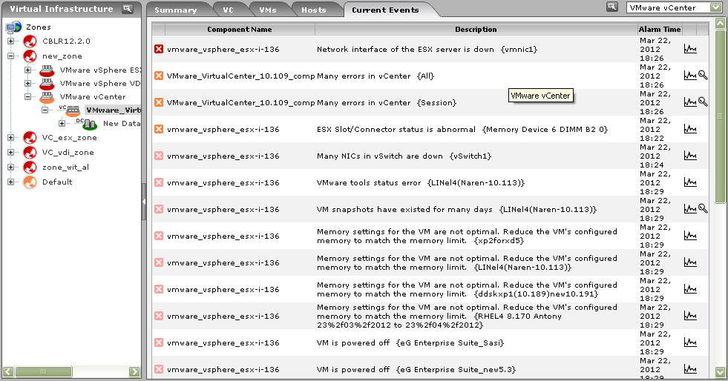Open graph icon for xp2forxd5 memory settings event
Image resolution: width=728 pixels, height=381 pixels.
[x=690, y=236]
